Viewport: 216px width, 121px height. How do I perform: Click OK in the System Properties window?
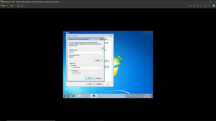coord(89,84)
